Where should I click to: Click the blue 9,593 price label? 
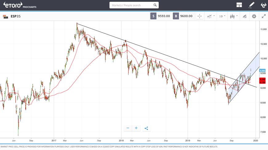262,71
